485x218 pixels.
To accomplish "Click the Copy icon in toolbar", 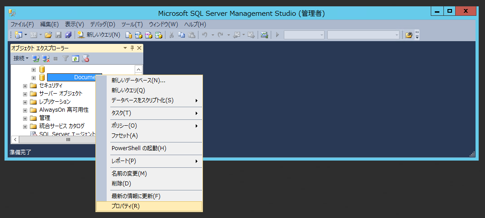I will (x=182, y=35).
